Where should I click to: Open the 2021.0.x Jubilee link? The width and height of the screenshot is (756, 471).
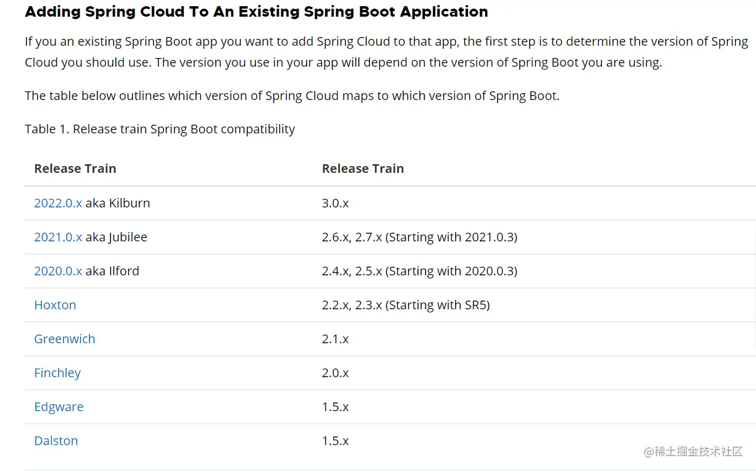[58, 237]
